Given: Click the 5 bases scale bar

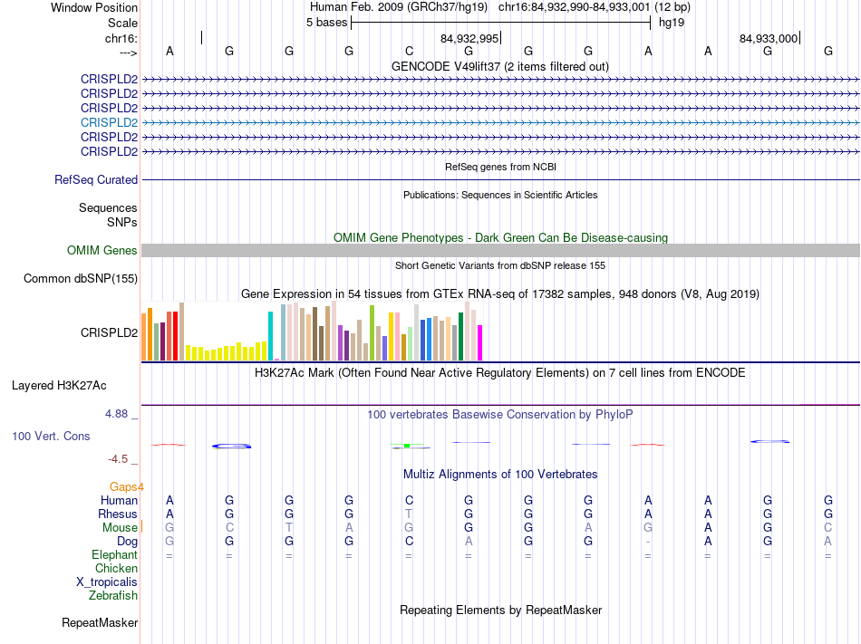Looking at the screenshot, I should click(500, 23).
